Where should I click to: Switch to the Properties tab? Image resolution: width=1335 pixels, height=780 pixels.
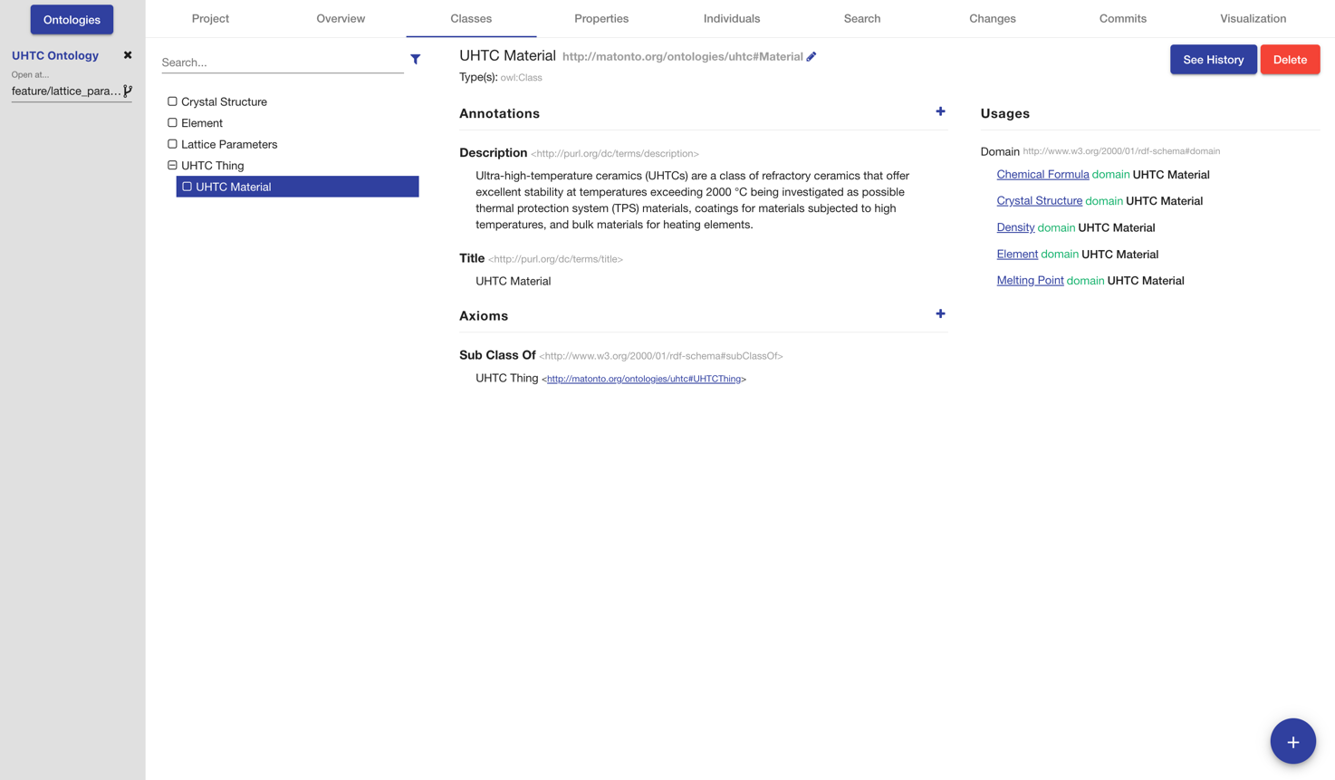point(600,18)
